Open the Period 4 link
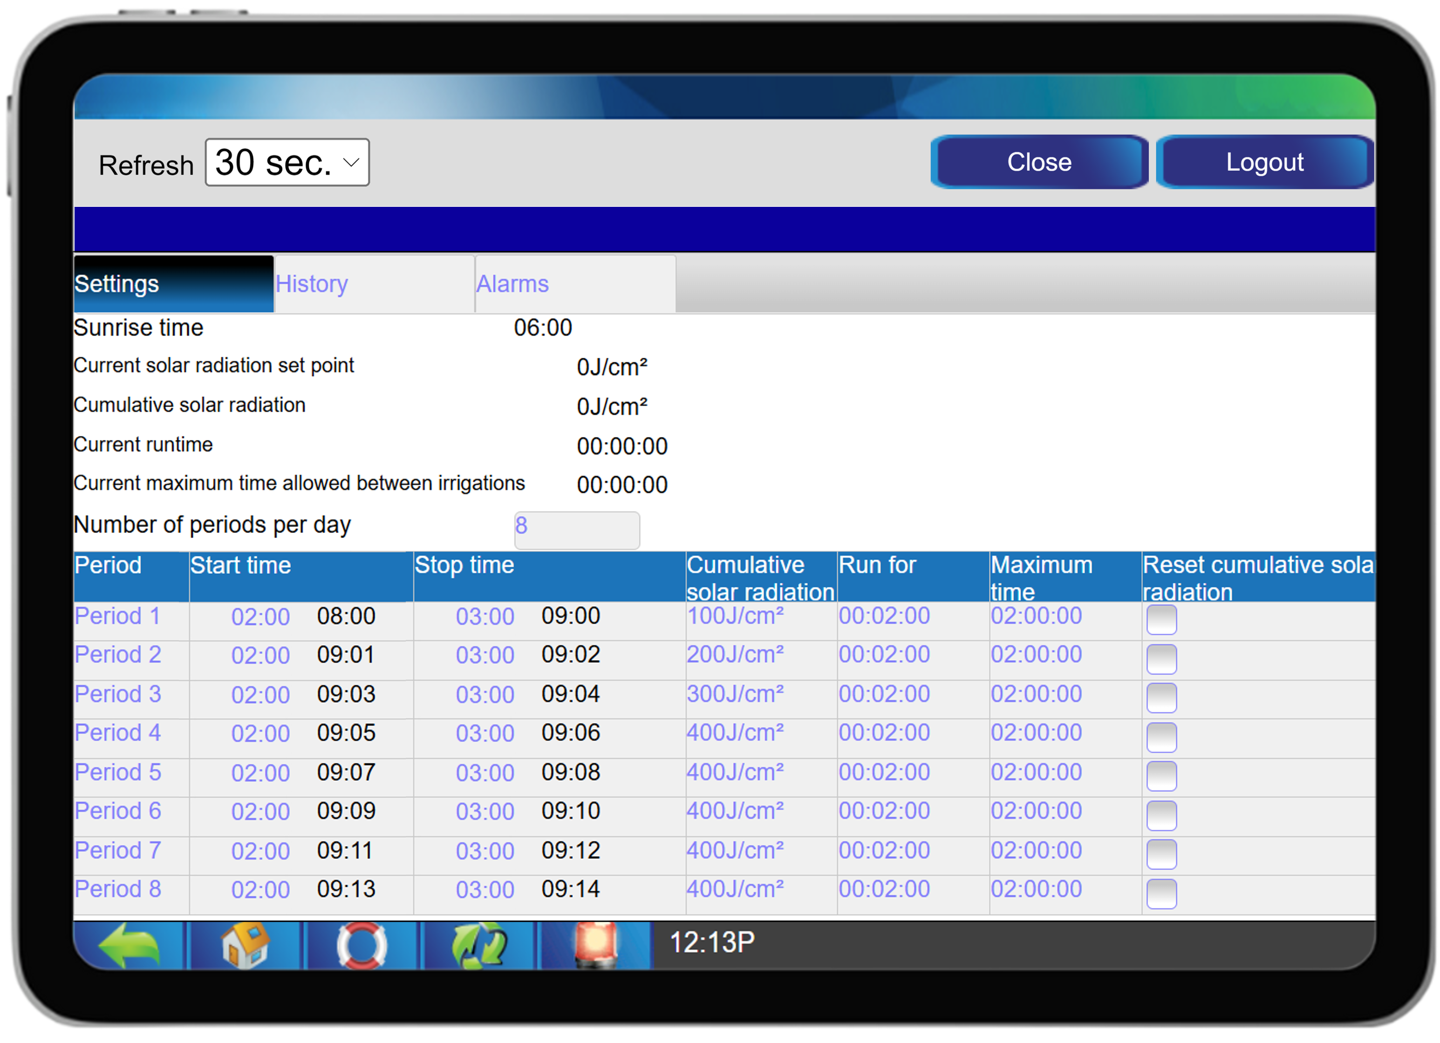 [117, 733]
